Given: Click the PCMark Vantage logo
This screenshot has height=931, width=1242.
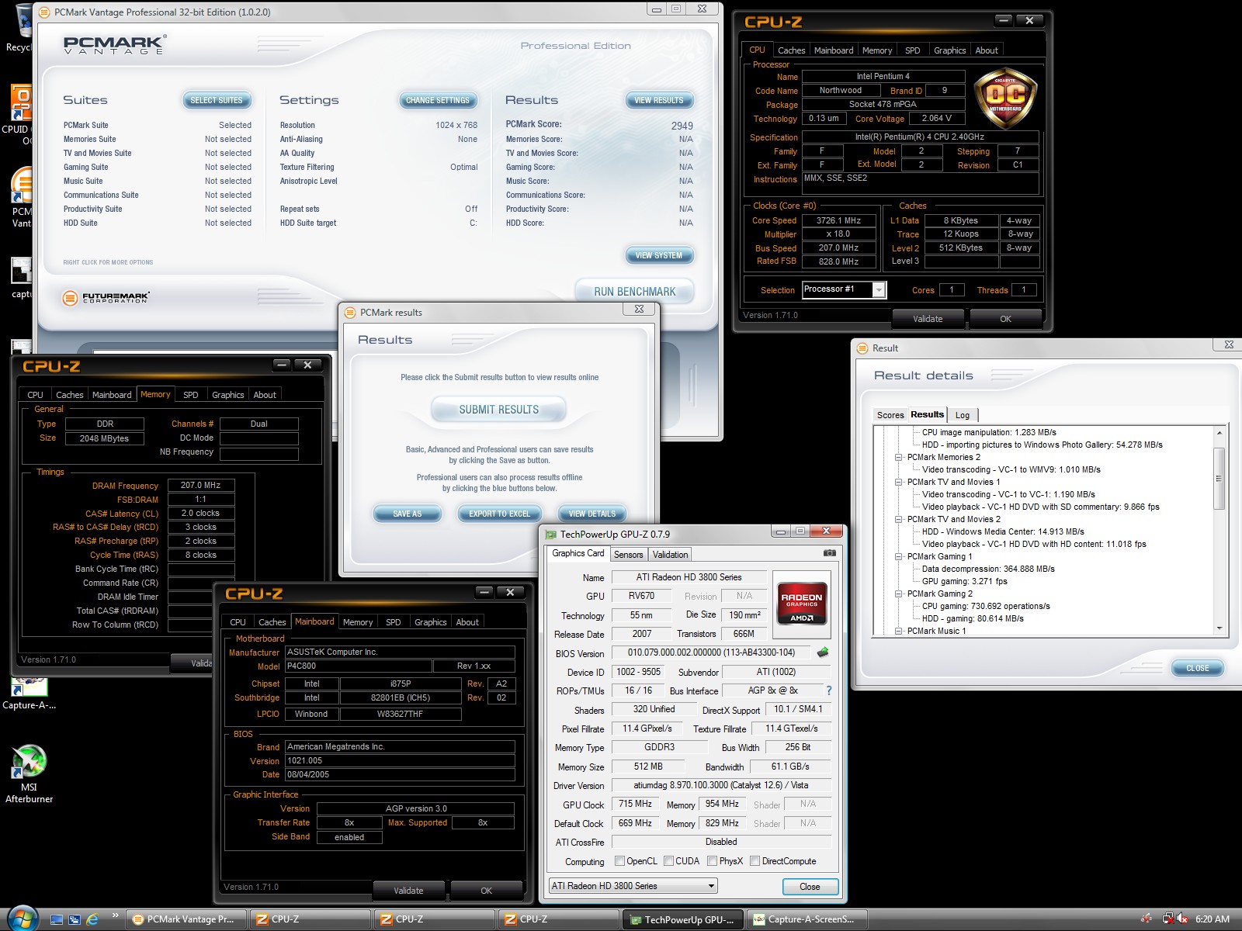Looking at the screenshot, I should click(x=115, y=45).
